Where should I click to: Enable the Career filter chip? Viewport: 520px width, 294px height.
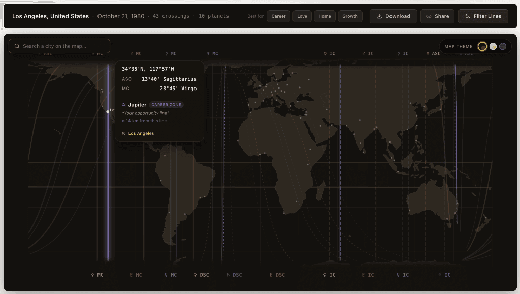pos(278,16)
